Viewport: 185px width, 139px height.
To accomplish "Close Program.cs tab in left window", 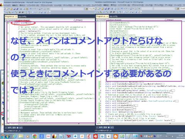I will click(16, 17).
